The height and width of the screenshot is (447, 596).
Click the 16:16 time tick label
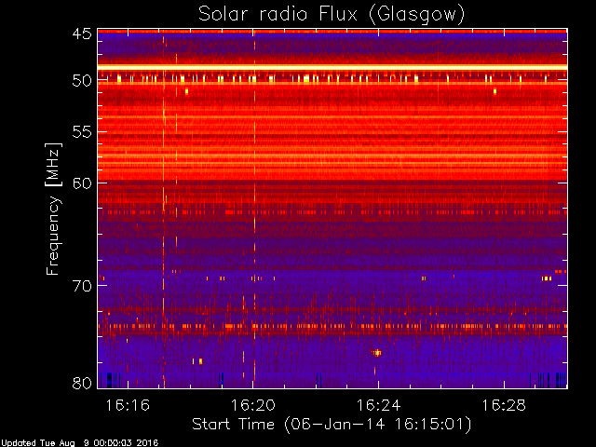point(128,405)
